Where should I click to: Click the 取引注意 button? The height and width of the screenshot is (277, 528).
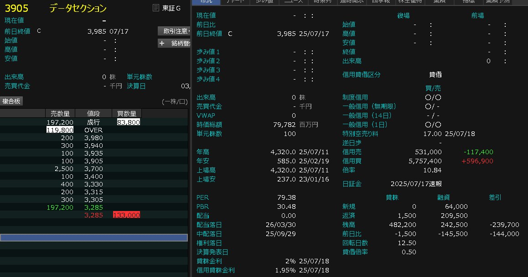[174, 31]
